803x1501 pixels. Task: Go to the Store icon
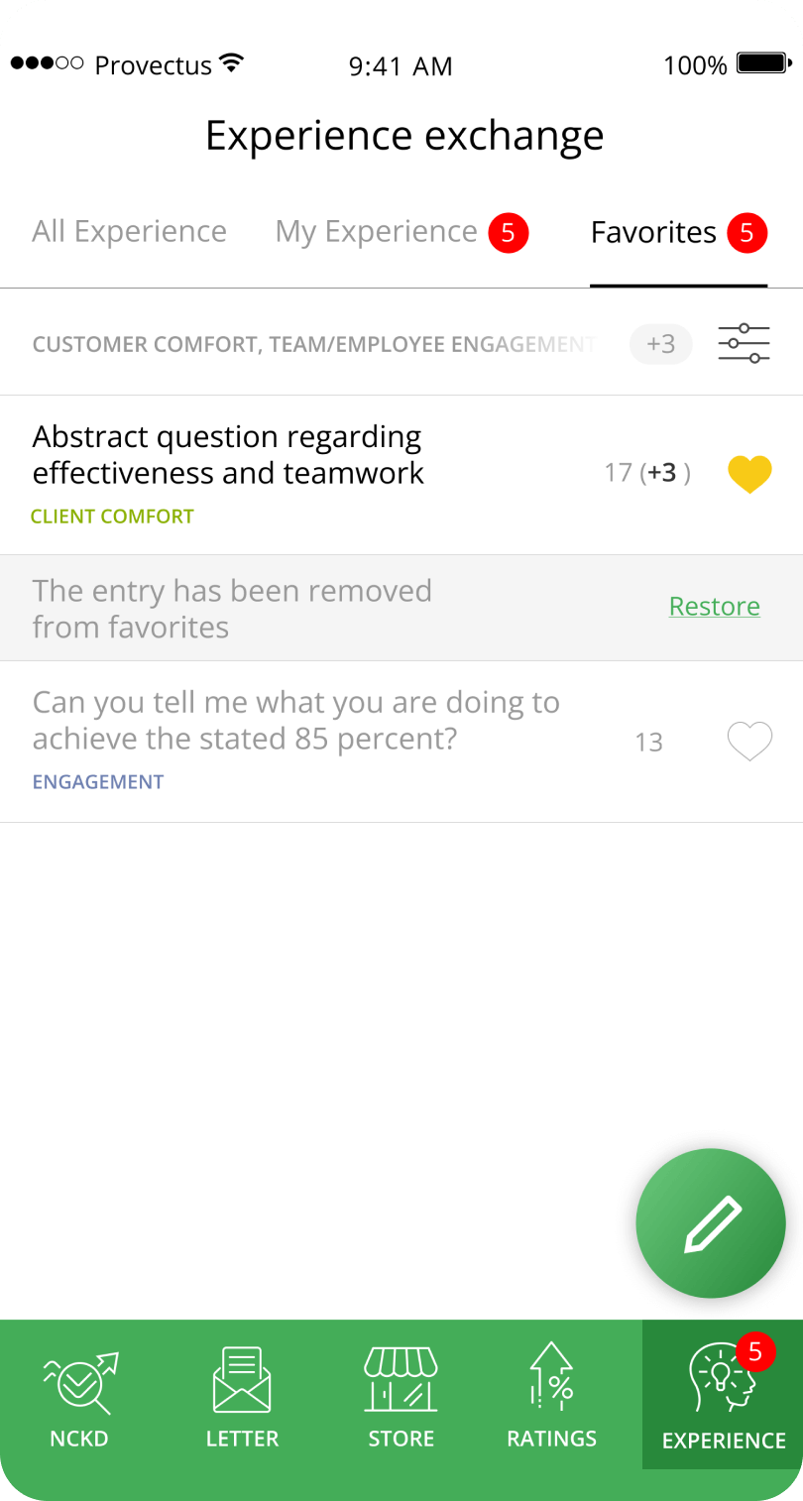tap(401, 1379)
